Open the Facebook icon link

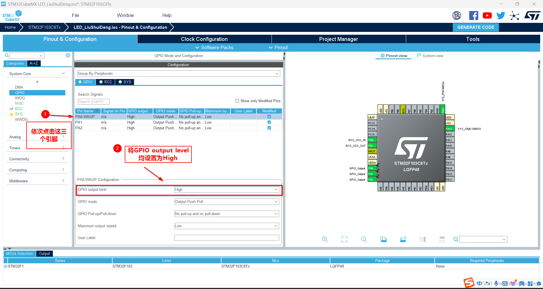[x=473, y=16]
